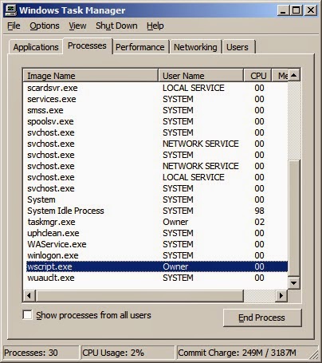This screenshot has height=363, width=322.
Task: Sort by CPU column header
Action: point(257,76)
